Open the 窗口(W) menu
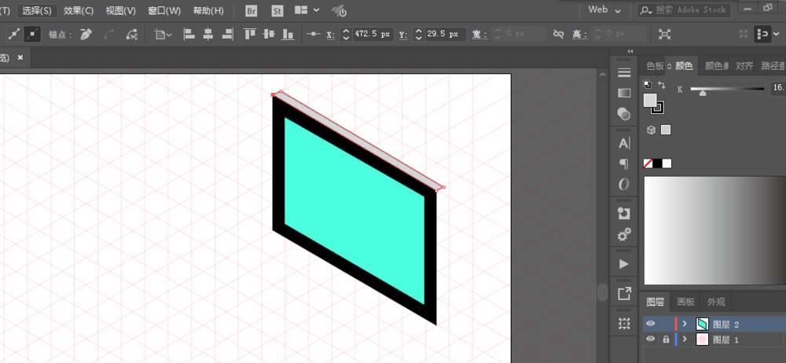 pyautogui.click(x=164, y=10)
